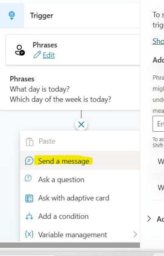
Task: Click the Variable management braces icon
Action: 29,234
